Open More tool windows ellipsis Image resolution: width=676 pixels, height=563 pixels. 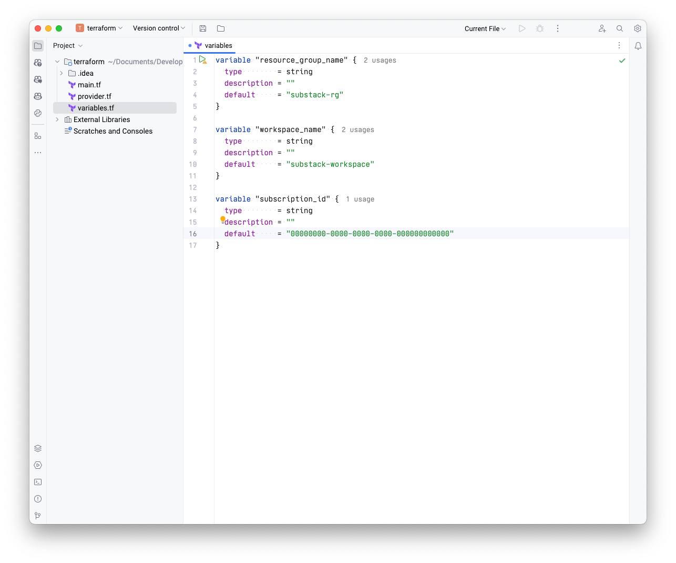coord(38,153)
